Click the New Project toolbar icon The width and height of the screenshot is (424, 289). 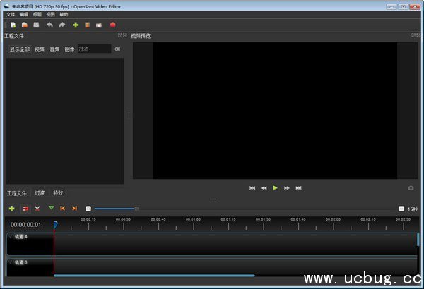coord(13,25)
